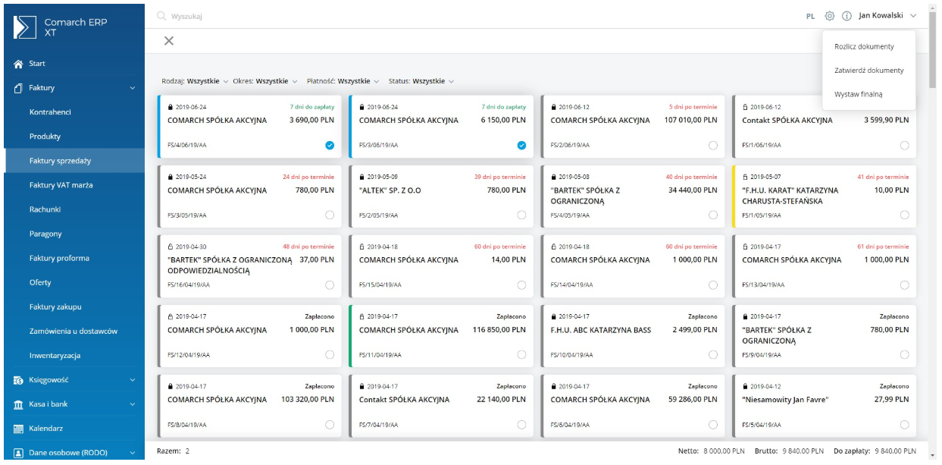Image resolution: width=942 pixels, height=465 pixels.
Task: Click open lock icon on invoice FS/16/04/19/AA
Action: coord(170,247)
